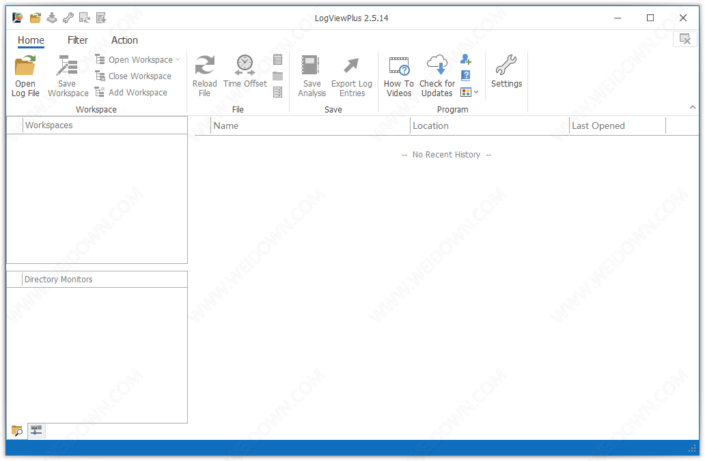Click the checklist icon in File group
Viewport: 705px width, 461px height.
tap(278, 92)
